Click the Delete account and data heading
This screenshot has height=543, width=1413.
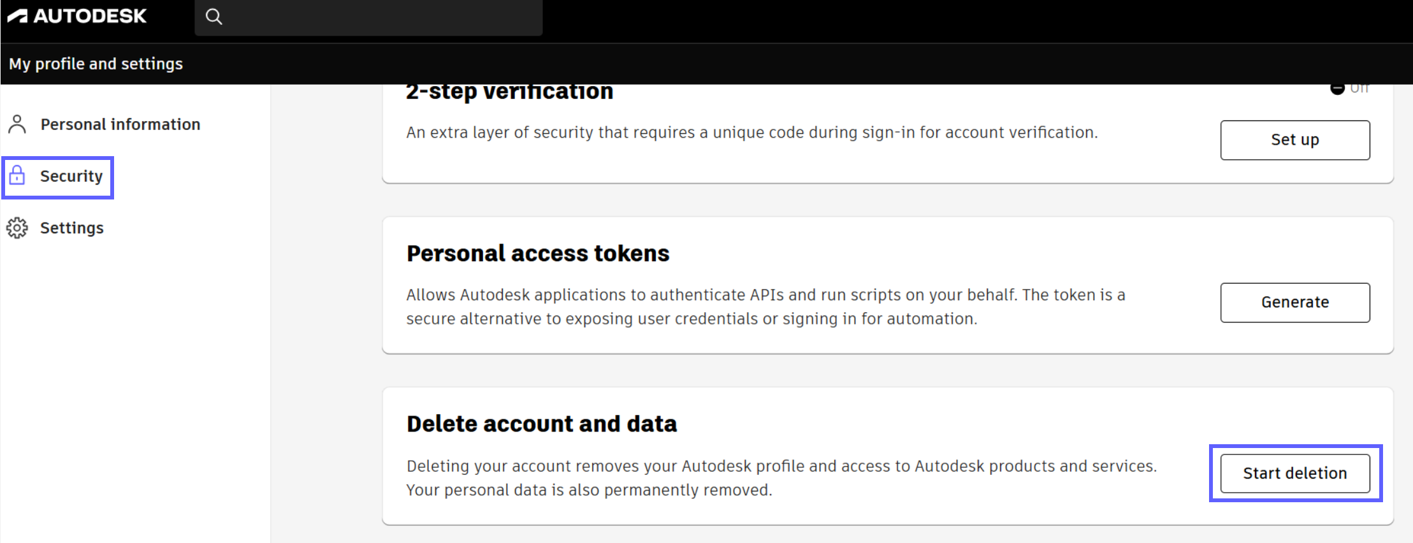click(x=541, y=424)
